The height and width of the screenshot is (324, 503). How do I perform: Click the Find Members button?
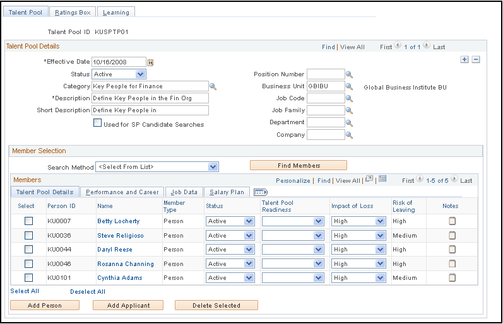pyautogui.click(x=299, y=166)
